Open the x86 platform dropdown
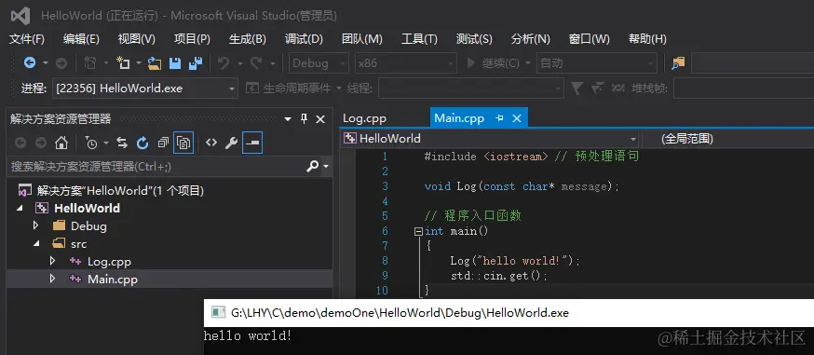Screen dimensions: 814x355 point(406,63)
